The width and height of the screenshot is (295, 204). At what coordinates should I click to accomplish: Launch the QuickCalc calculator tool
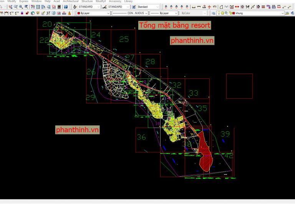58,7
